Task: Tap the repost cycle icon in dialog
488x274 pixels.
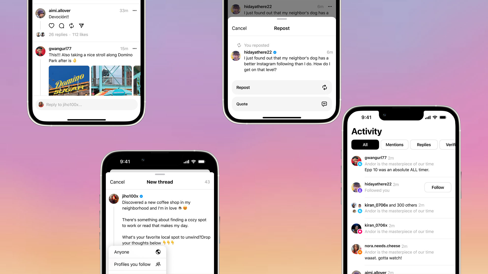Action: [x=324, y=87]
